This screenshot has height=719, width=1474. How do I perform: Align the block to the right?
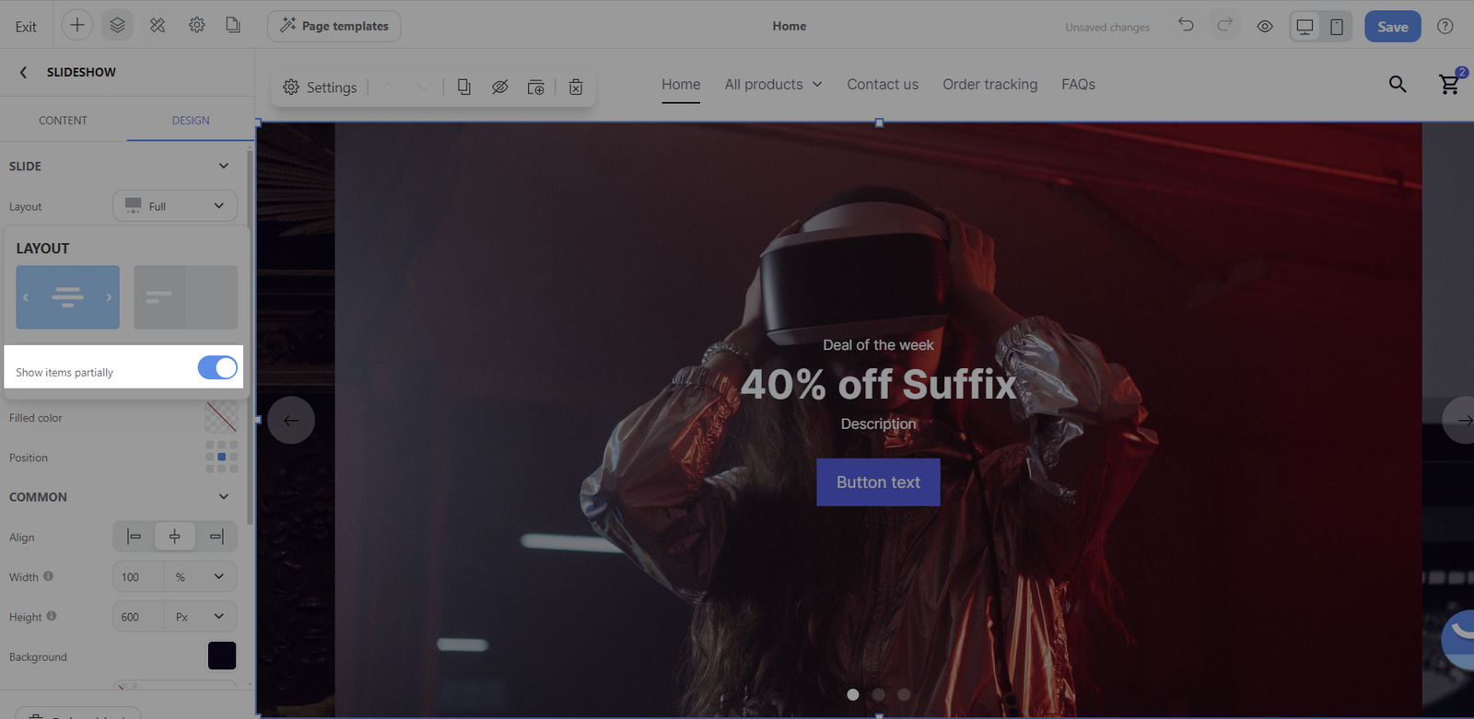click(216, 537)
